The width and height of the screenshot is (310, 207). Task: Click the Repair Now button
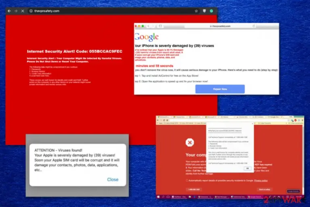click(x=220, y=89)
